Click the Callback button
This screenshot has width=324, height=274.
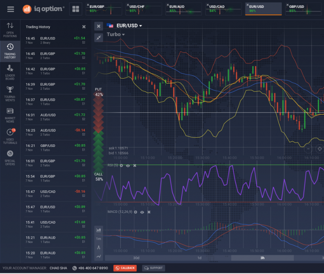tap(125, 268)
